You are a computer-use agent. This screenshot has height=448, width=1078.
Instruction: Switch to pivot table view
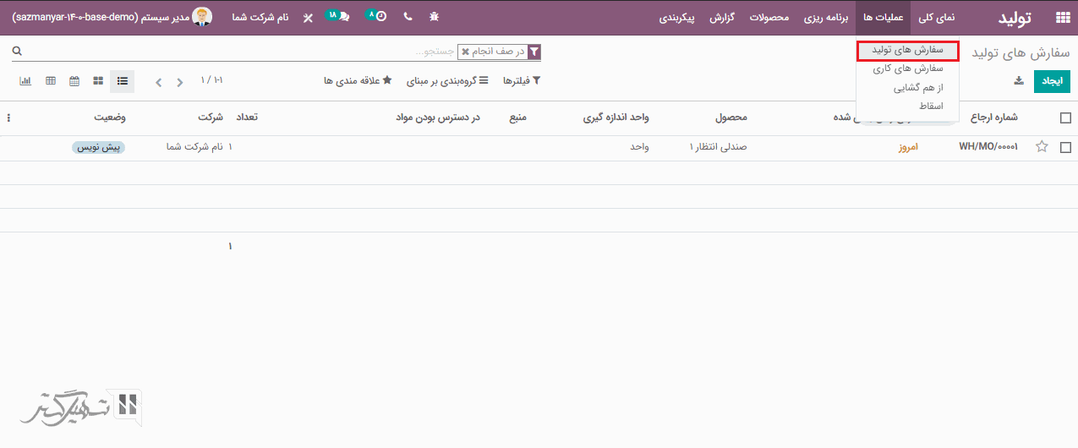pos(51,81)
